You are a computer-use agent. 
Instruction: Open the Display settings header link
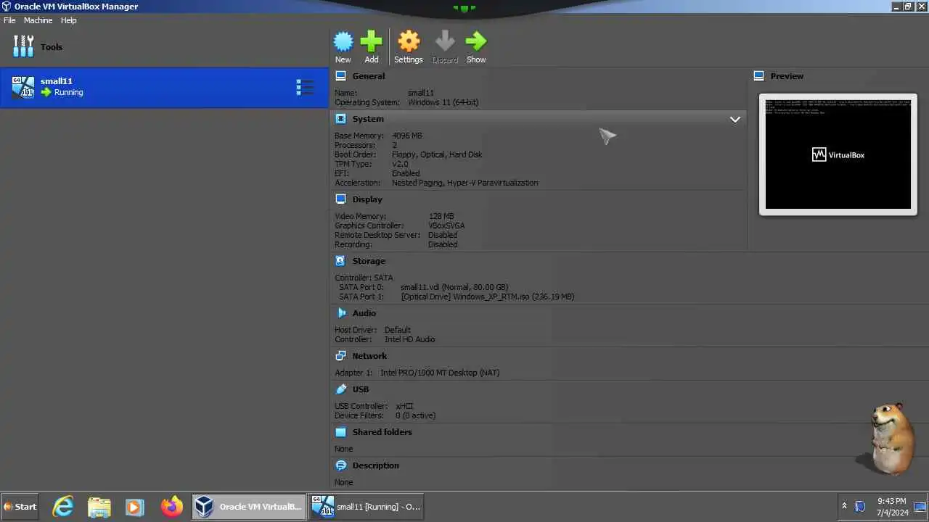(367, 199)
